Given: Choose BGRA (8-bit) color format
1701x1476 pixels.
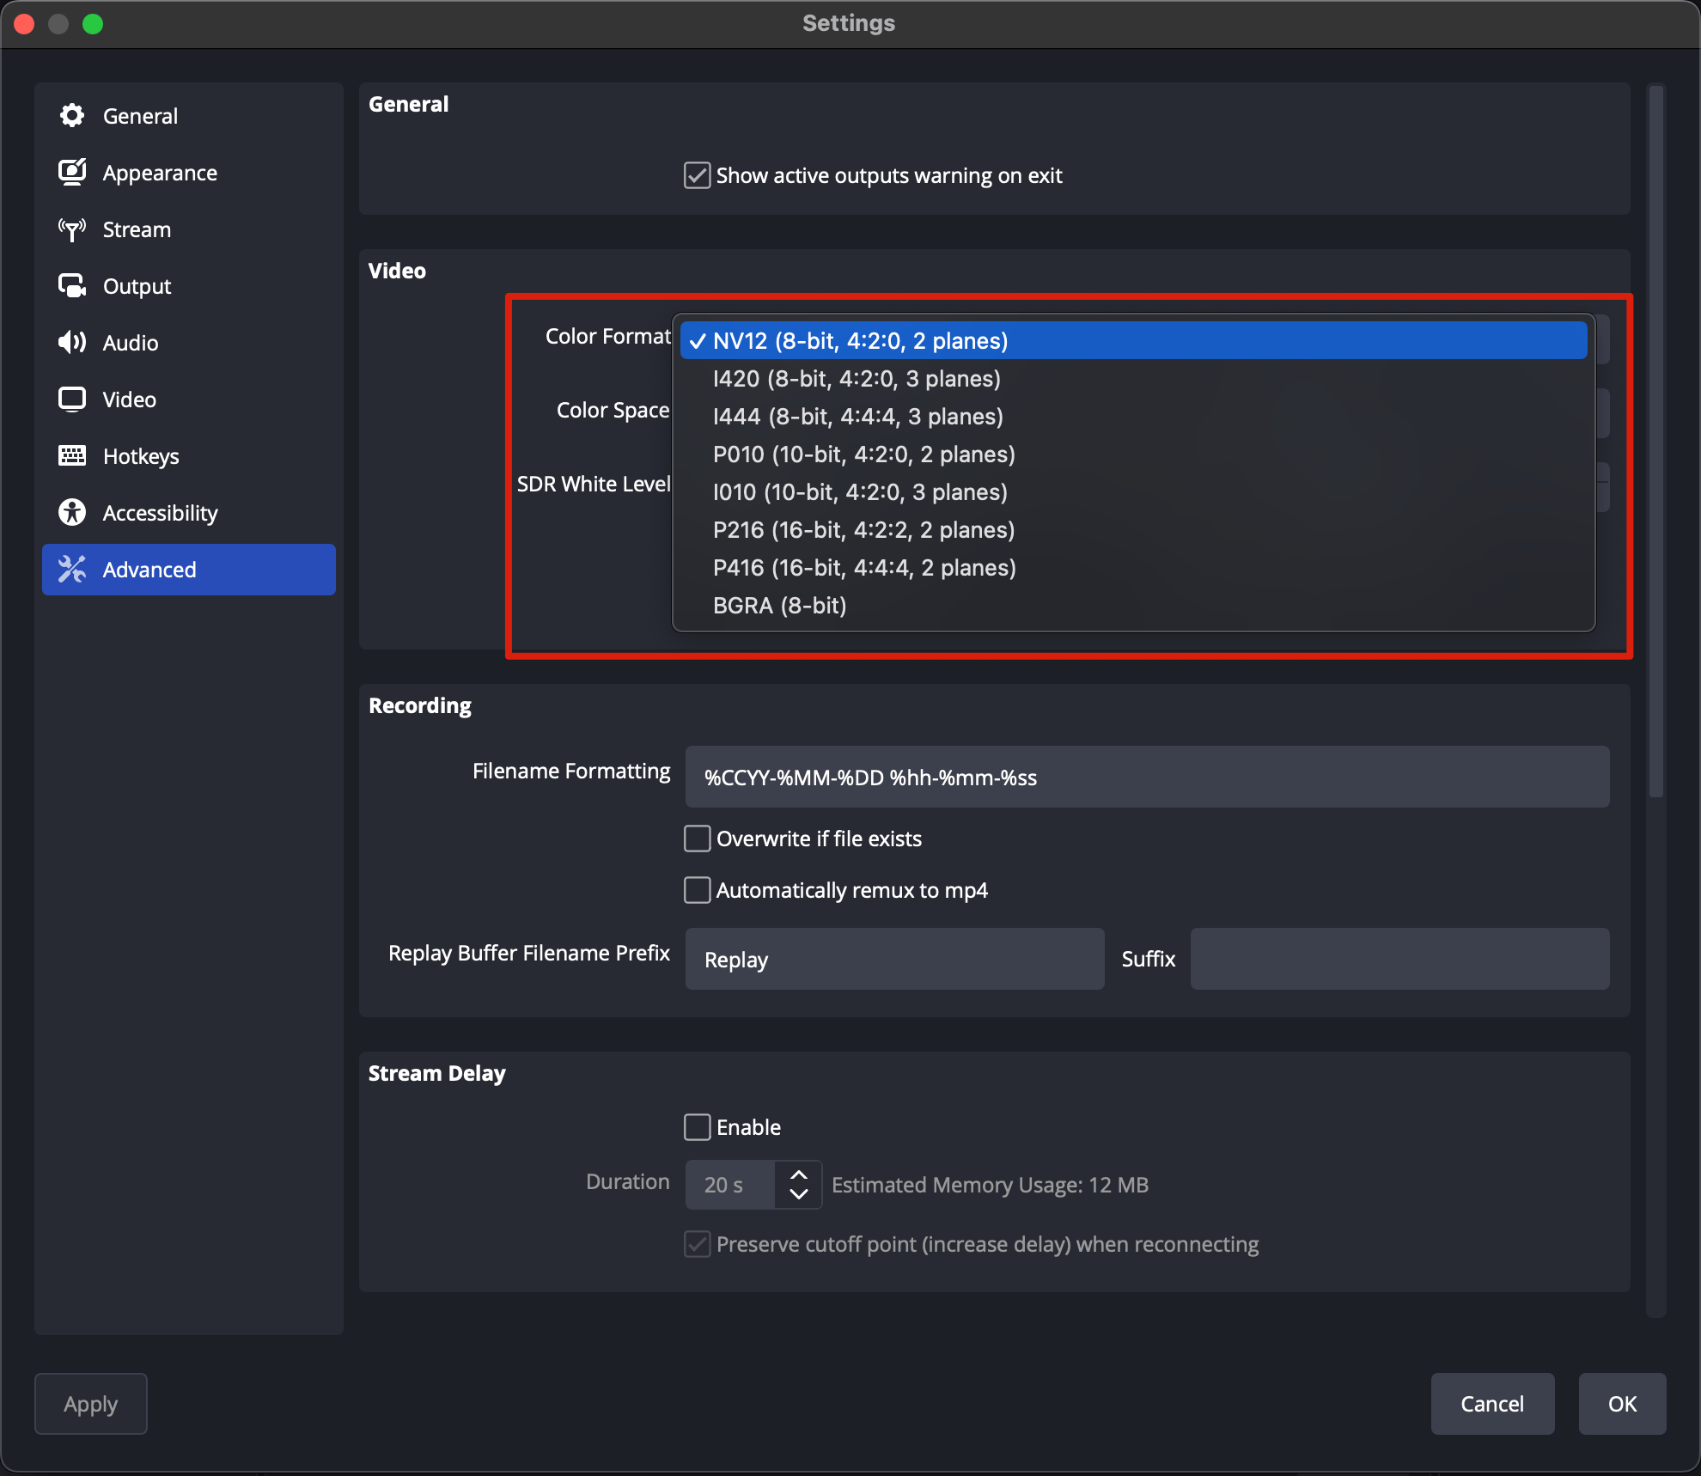Looking at the screenshot, I should (1133, 606).
